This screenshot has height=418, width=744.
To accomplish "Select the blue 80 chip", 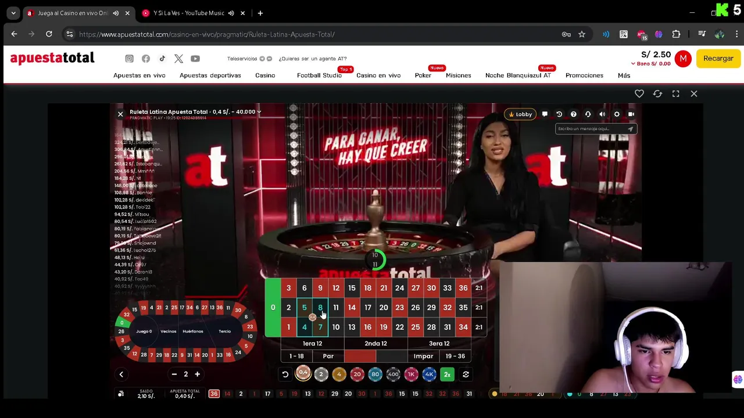I will [x=375, y=374].
